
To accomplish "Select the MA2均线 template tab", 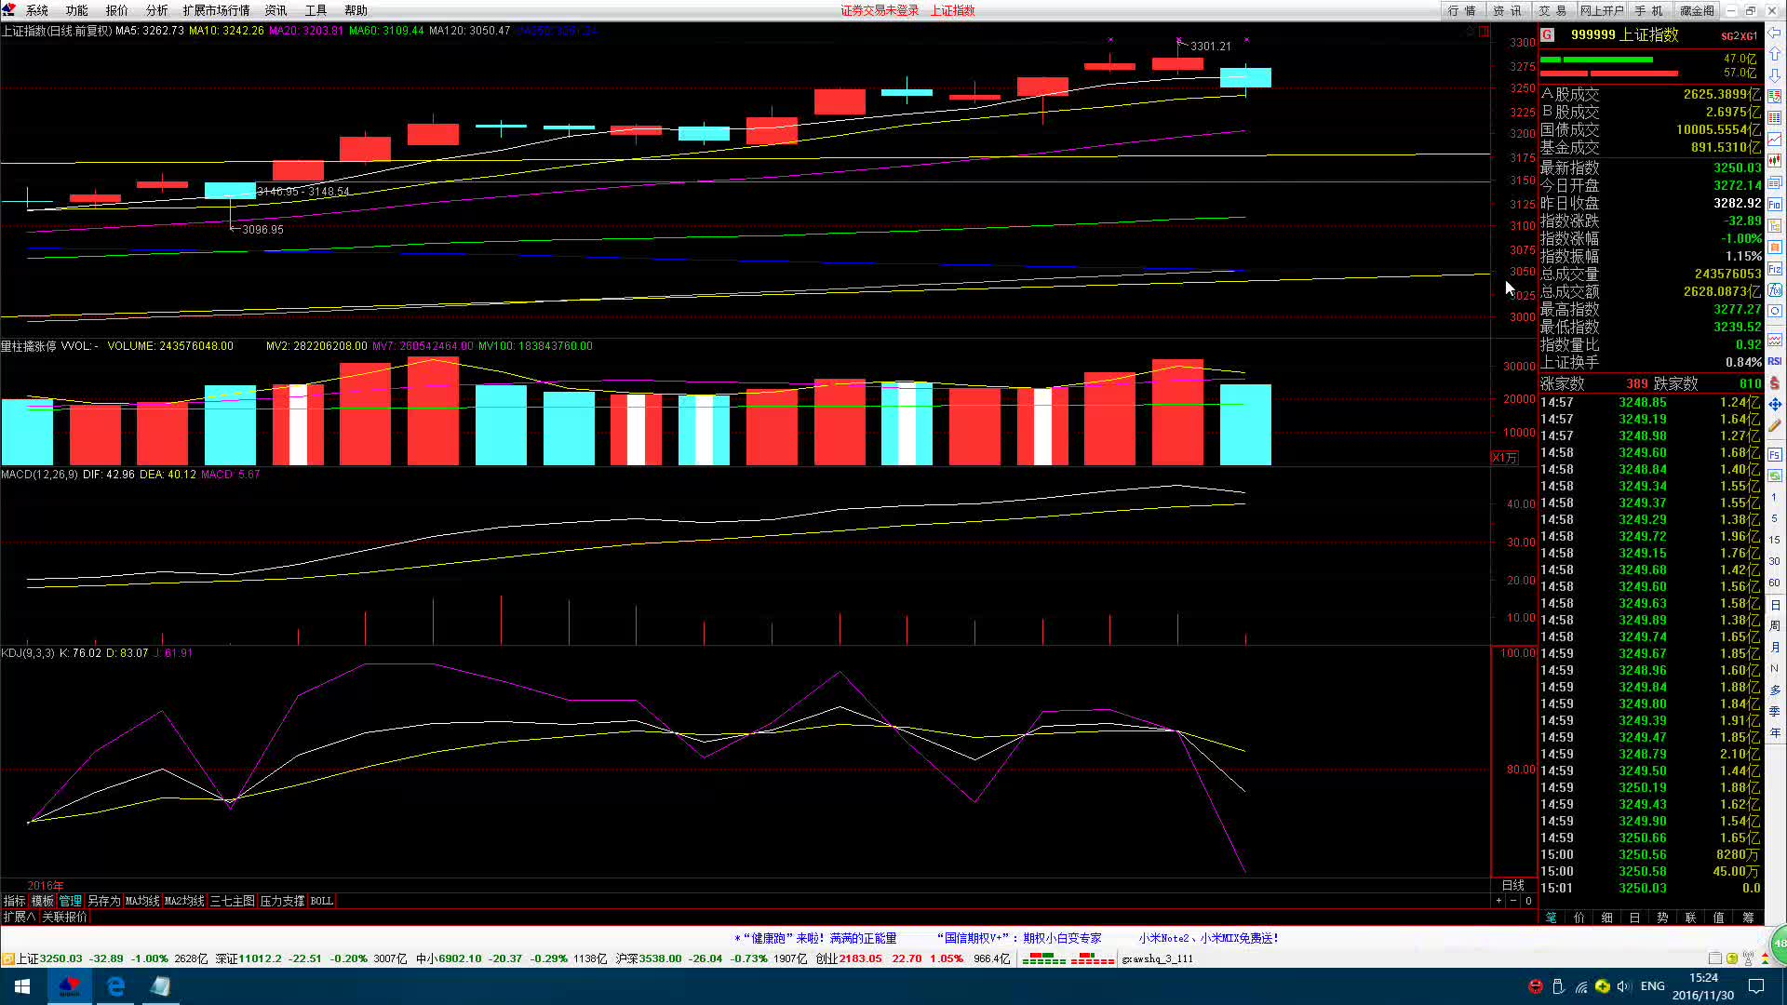I will (x=184, y=901).
